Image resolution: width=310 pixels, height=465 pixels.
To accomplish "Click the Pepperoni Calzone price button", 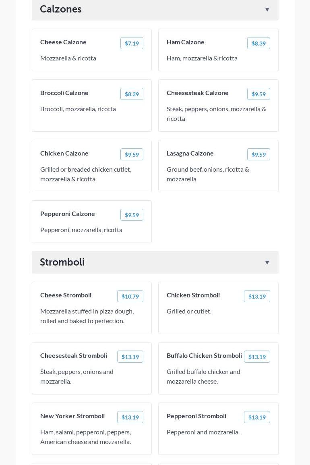I will [132, 215].
